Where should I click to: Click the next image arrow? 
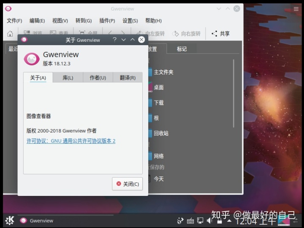[x=123, y=33]
